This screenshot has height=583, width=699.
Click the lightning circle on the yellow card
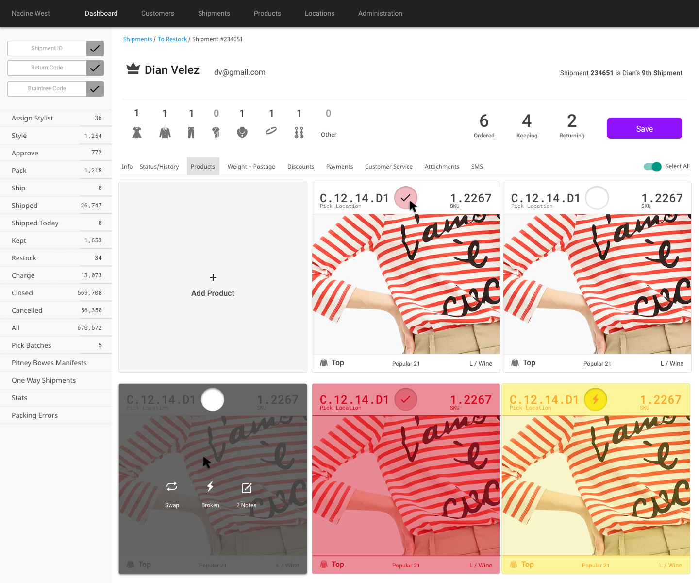(x=596, y=400)
